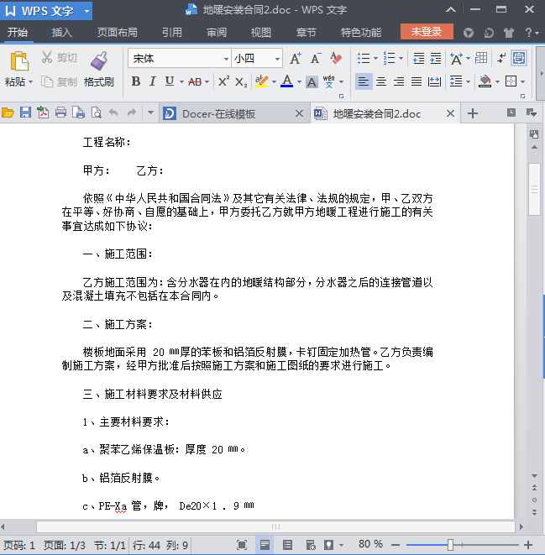This screenshot has height=555, width=545.
Task: Switch to web layout view icon
Action: tap(311, 545)
